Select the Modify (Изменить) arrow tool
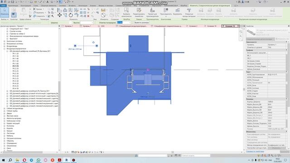Image resolution: width=290 pixels, height=163 pixels. click(x=5, y=12)
